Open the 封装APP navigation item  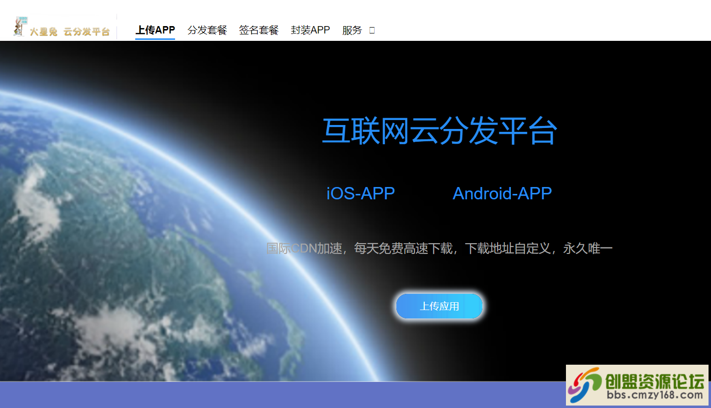[310, 30]
